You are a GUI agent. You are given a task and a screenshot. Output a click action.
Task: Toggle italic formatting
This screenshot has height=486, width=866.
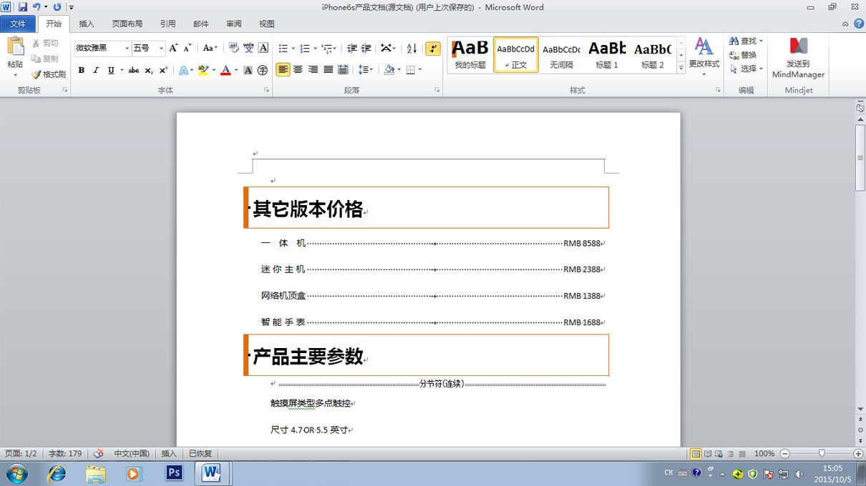pyautogui.click(x=96, y=70)
